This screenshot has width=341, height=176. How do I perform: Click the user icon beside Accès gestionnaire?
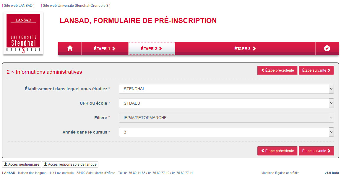[x=6, y=165]
